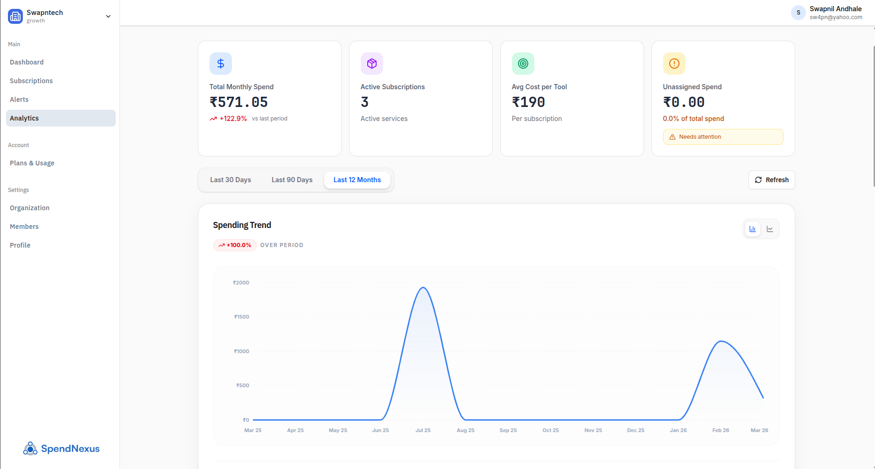Click the dollar icon on Total Monthly Spend card
Viewport: 875px width, 469px height.
[x=220, y=64]
